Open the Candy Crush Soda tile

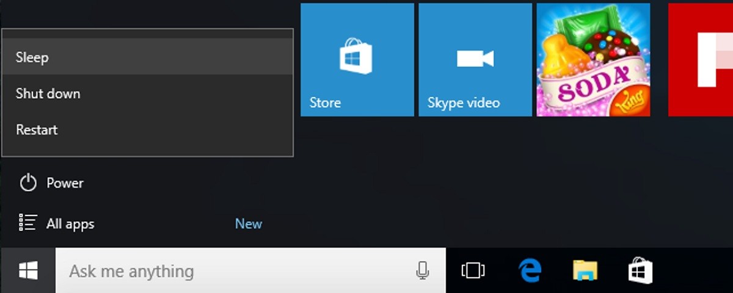[593, 59]
